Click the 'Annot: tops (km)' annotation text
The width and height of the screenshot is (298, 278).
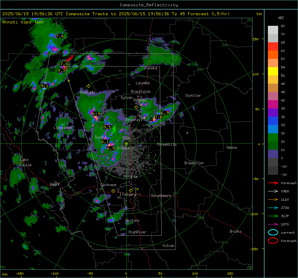click(x=23, y=22)
